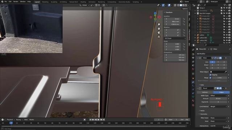Collapse Real Ref Images collection
Image resolution: width=232 pixels, height=130 pixels.
195,13
